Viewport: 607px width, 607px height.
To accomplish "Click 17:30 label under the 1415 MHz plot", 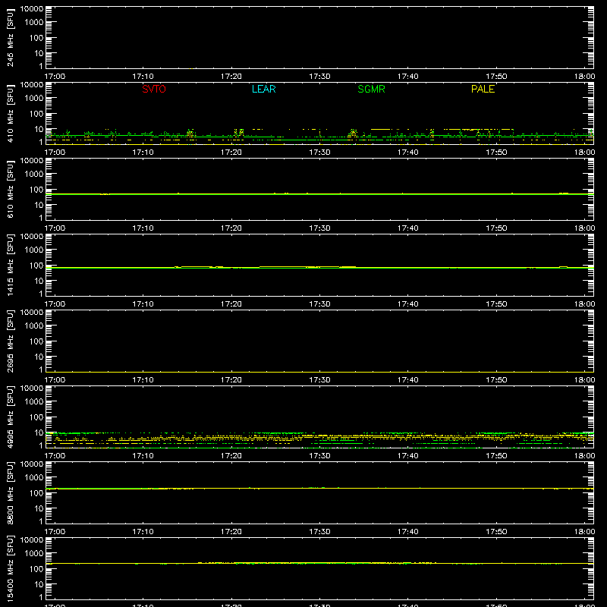I will click(319, 304).
